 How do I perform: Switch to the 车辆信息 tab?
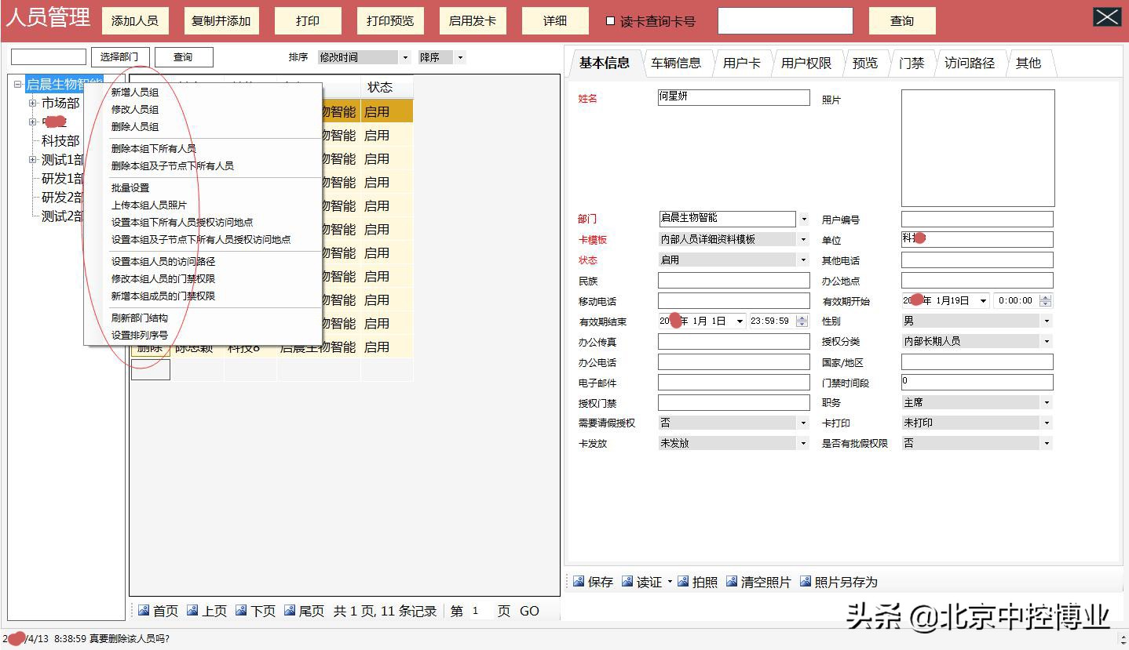tap(675, 63)
